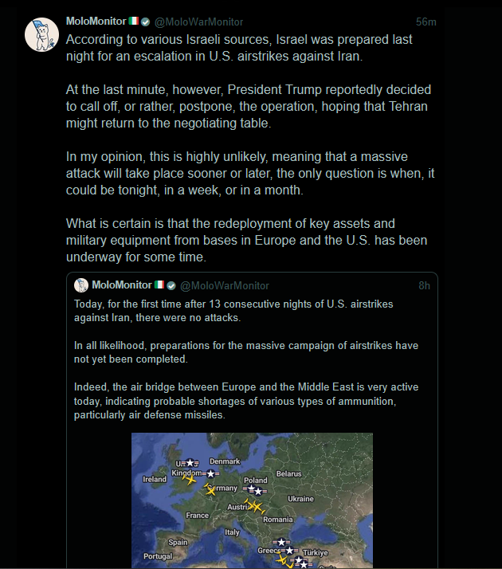The image size is (502, 569).
Task: Open the small avatar in the quoted post
Action: coord(81,285)
